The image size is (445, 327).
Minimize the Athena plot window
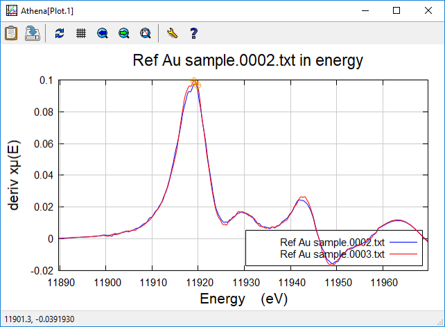[365, 11]
